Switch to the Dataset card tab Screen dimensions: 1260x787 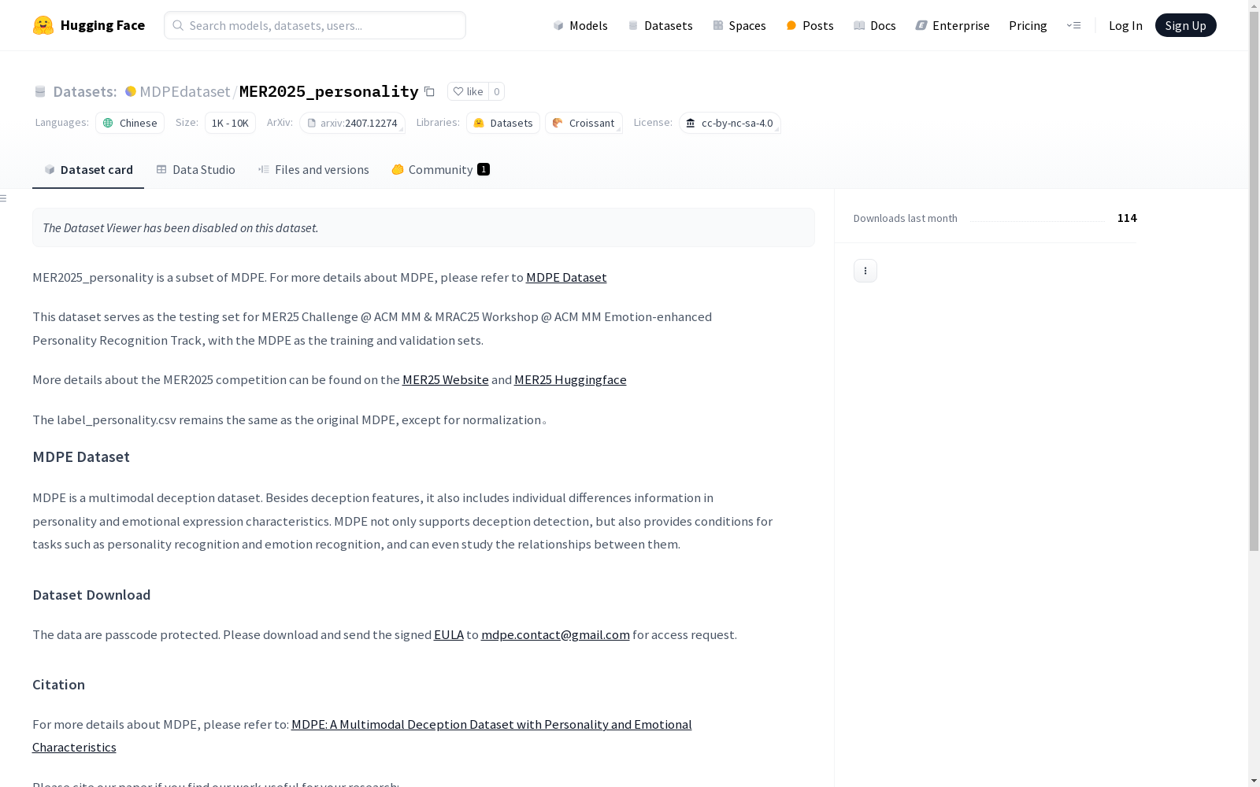click(88, 169)
